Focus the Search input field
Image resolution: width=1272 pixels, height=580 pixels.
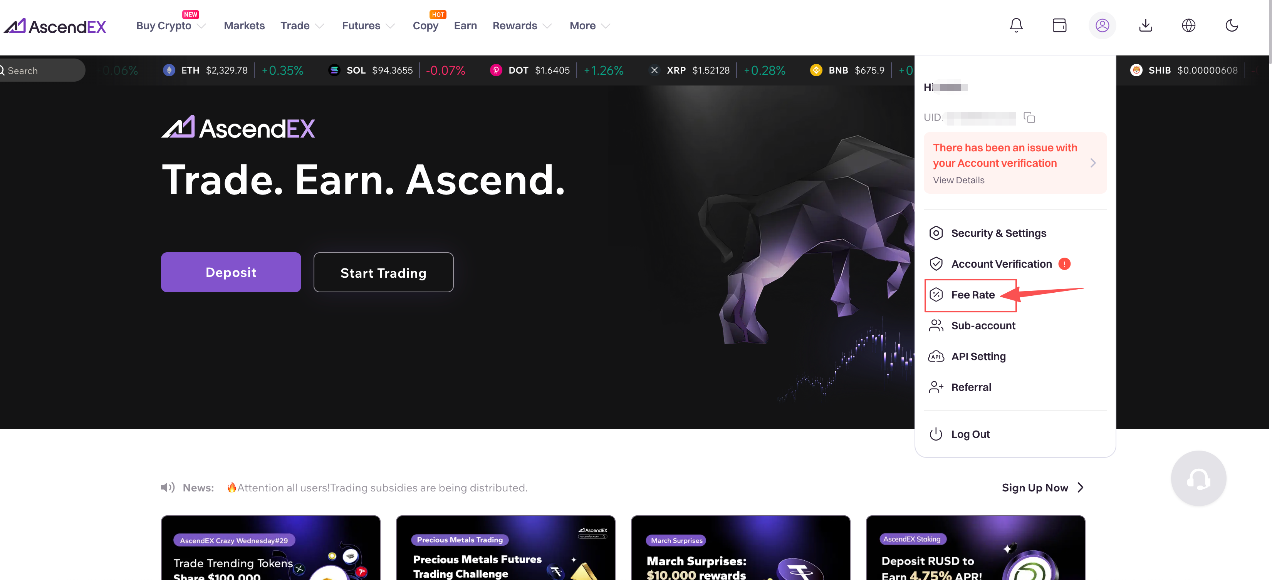tap(42, 70)
